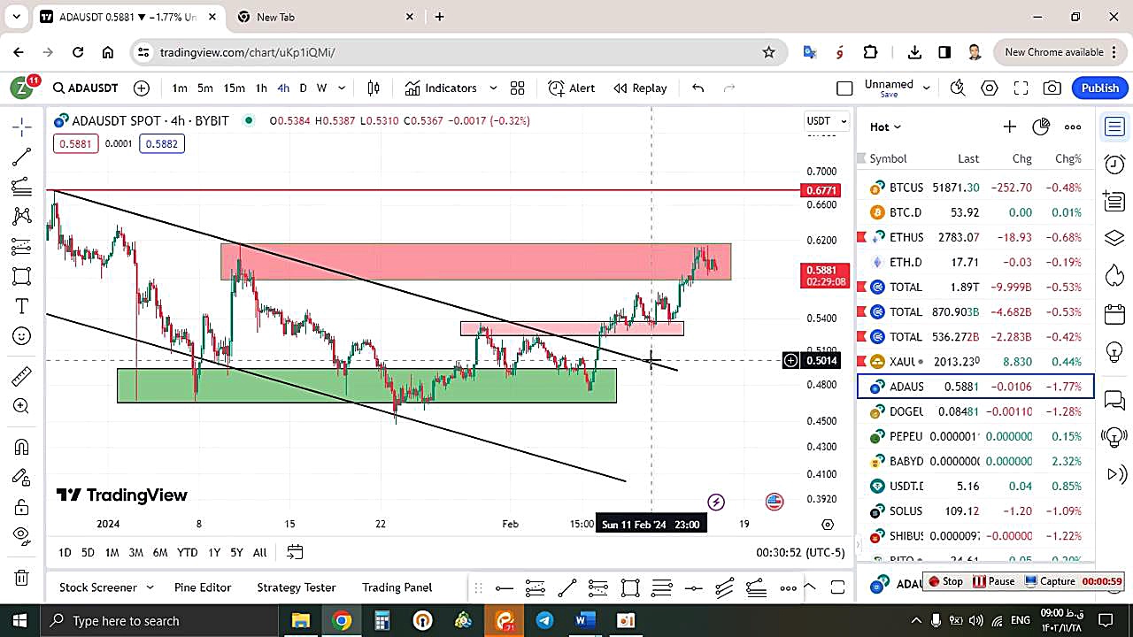
Task: Lock all drawing tools
Action: 22,506
